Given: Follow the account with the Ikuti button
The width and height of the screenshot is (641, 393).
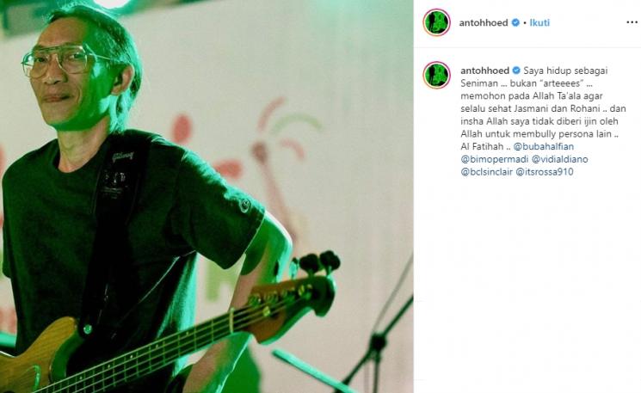Looking at the screenshot, I should [539, 23].
